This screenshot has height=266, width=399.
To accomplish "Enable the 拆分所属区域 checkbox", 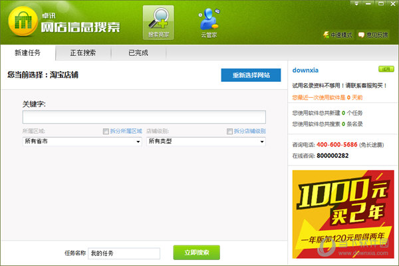I will (x=106, y=132).
